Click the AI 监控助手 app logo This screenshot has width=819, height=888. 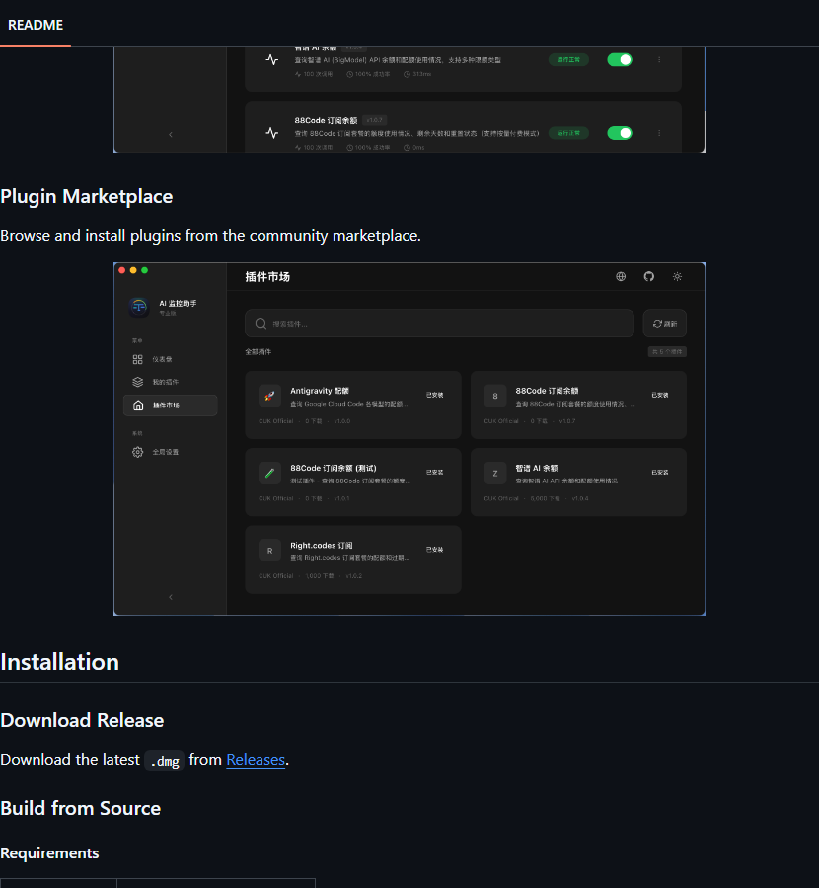(139, 307)
